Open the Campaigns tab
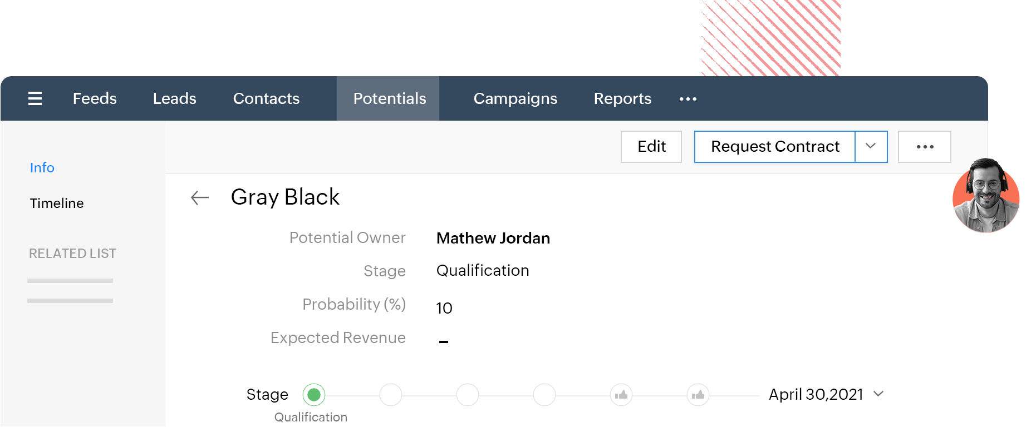 point(515,98)
